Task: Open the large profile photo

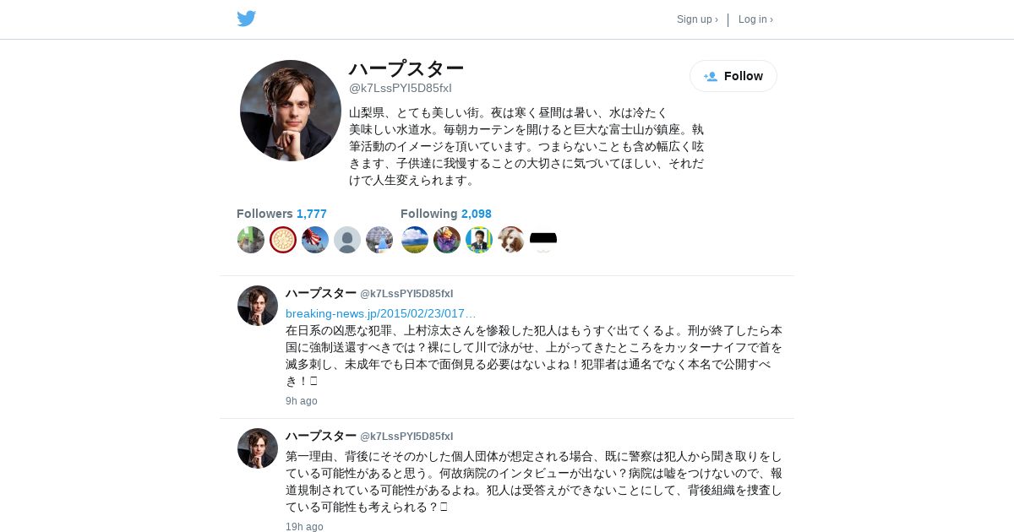Action: click(x=291, y=111)
